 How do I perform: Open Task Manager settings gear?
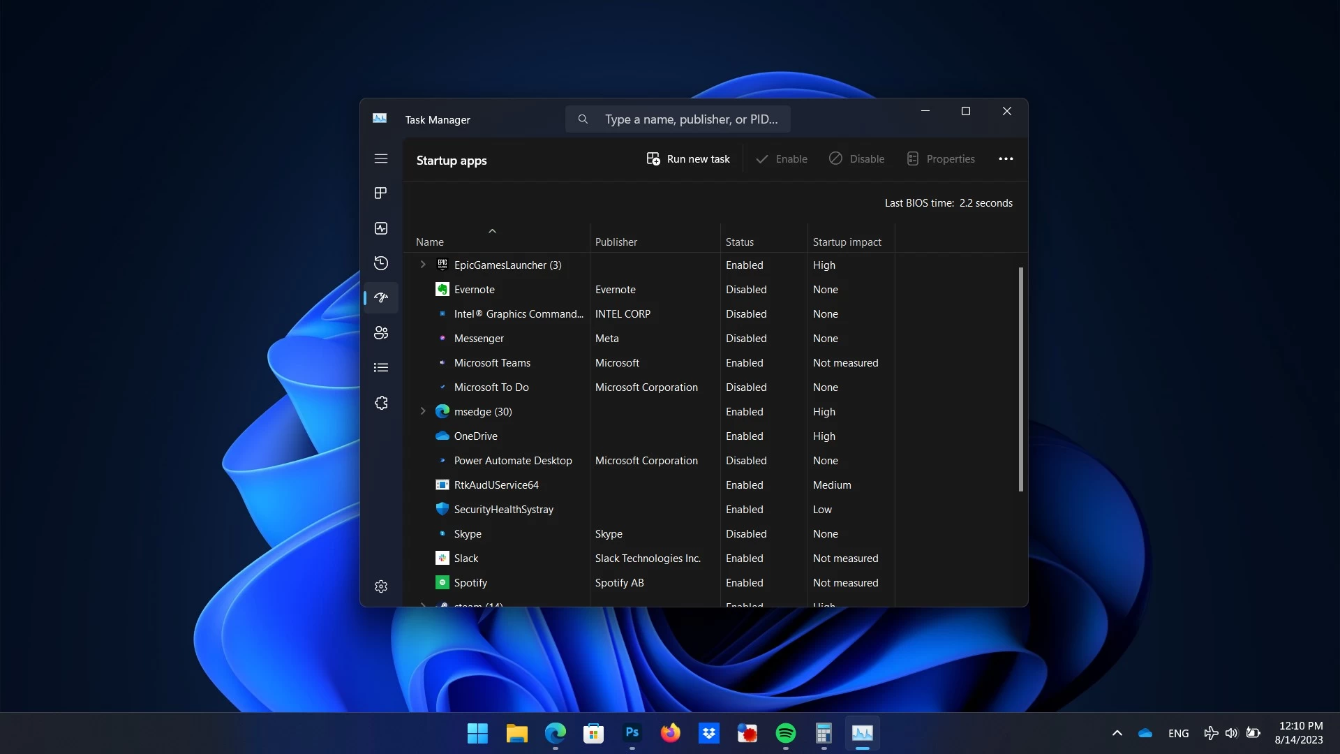tap(381, 586)
